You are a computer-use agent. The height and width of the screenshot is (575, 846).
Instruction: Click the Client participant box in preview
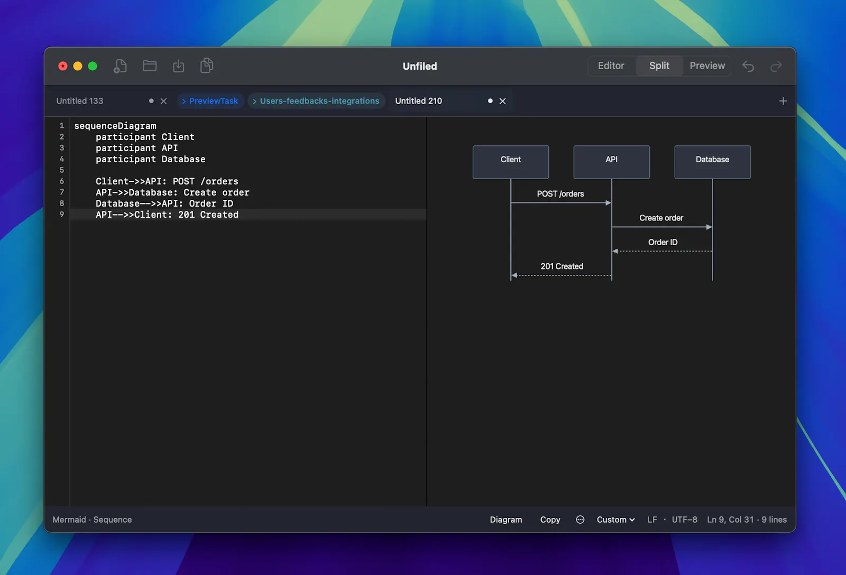click(x=511, y=162)
